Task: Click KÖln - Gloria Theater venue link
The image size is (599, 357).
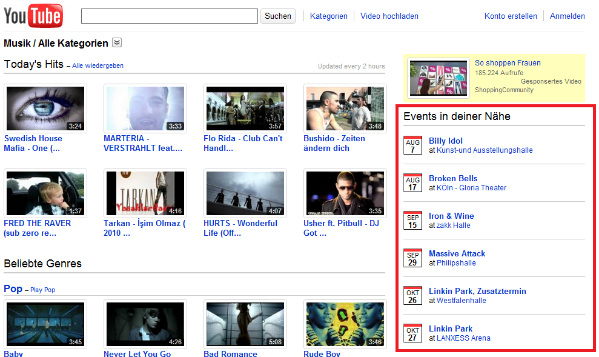Action: point(471,188)
